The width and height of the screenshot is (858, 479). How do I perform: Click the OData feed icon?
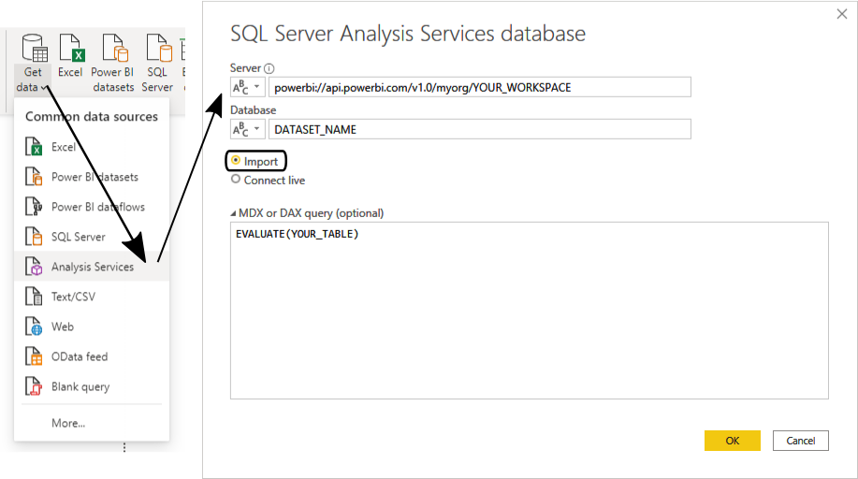tap(34, 356)
